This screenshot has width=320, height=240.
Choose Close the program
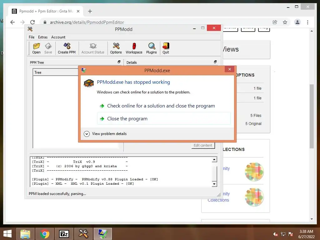click(x=164, y=118)
